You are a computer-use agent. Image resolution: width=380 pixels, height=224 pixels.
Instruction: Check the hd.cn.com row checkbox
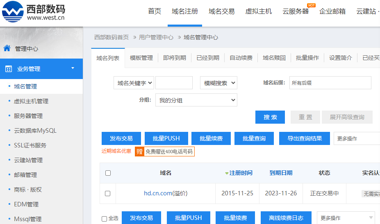click(x=107, y=193)
